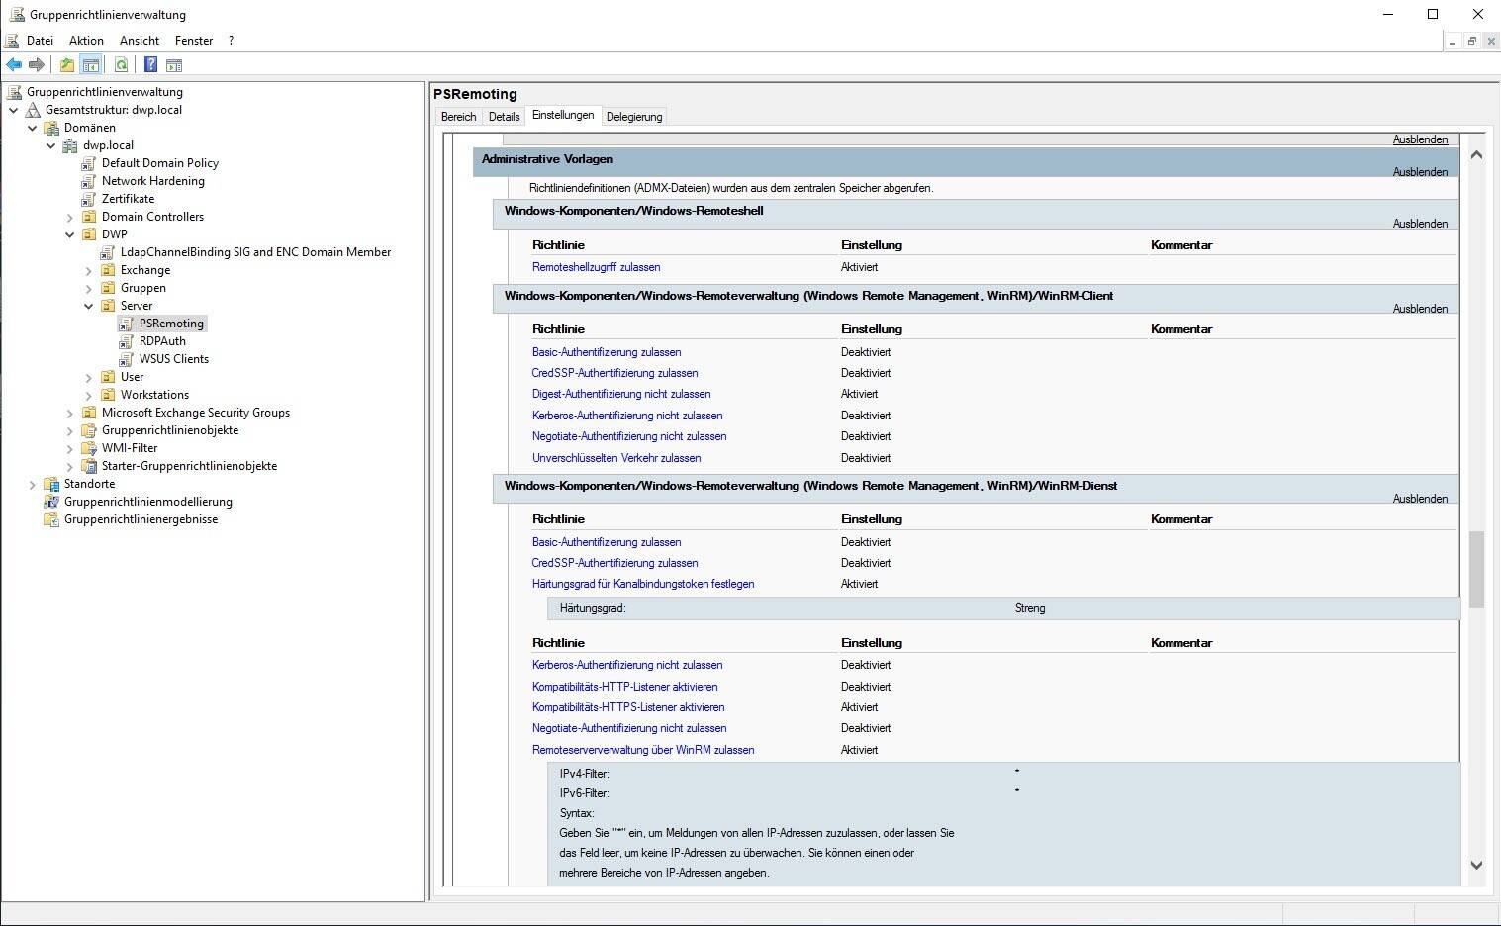
Task: Select the RDPAuth policy object icon
Action: tap(127, 341)
